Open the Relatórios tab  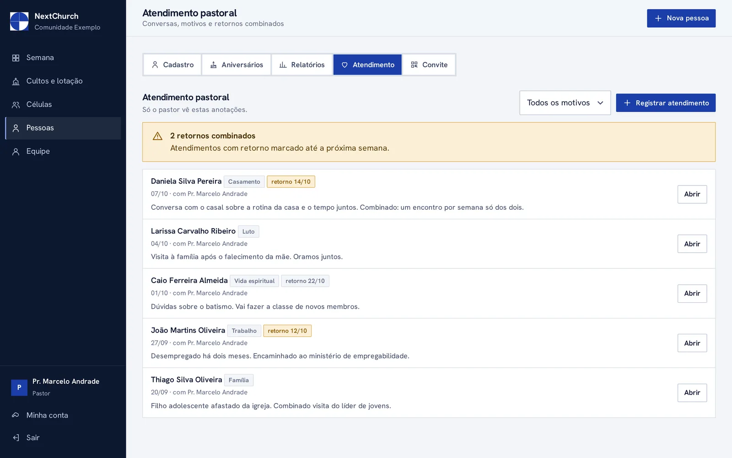click(302, 65)
